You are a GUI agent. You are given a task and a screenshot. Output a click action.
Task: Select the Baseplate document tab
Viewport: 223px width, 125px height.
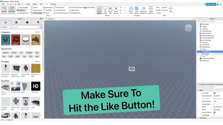point(51,19)
